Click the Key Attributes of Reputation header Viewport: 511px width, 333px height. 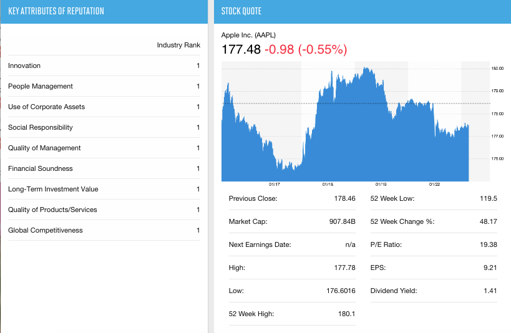(56, 11)
